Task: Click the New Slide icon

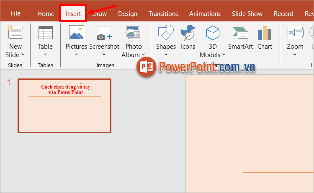Action: 15,32
